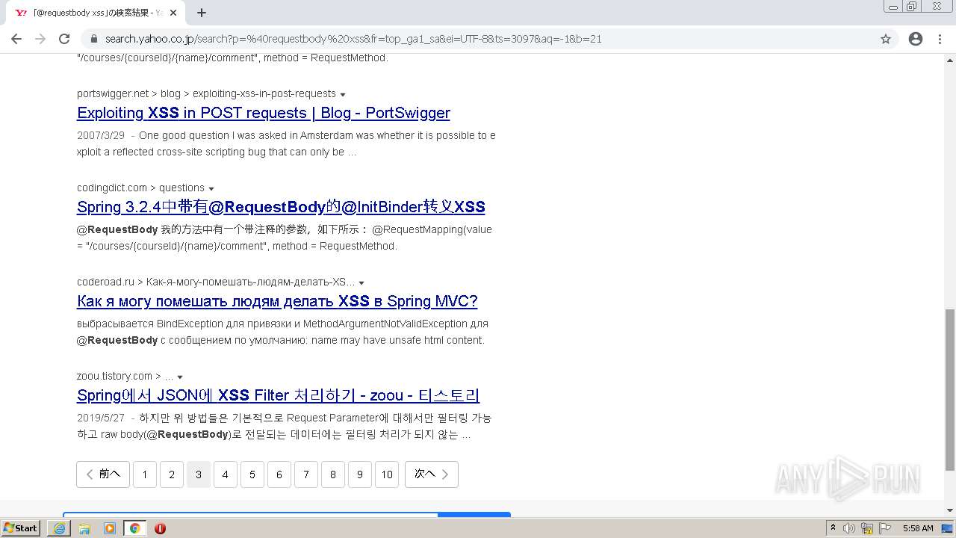Launch Internet Explorer from taskbar
This screenshot has height=538, width=956.
[x=59, y=528]
